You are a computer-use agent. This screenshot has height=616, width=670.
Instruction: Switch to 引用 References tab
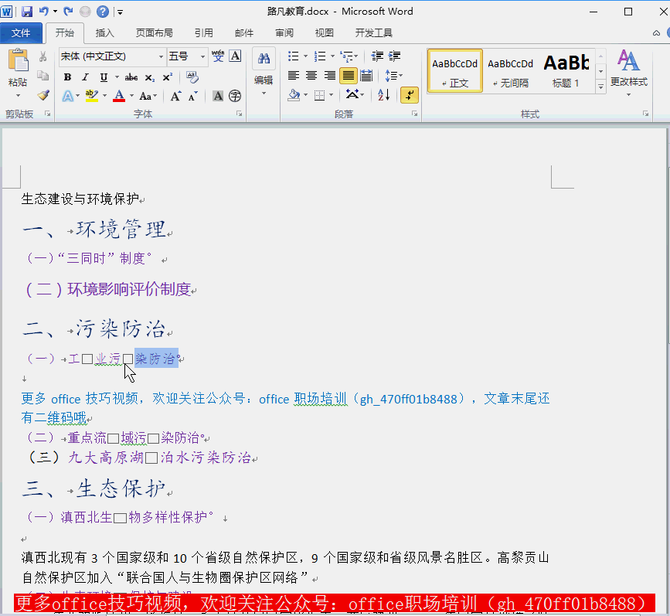pyautogui.click(x=204, y=33)
